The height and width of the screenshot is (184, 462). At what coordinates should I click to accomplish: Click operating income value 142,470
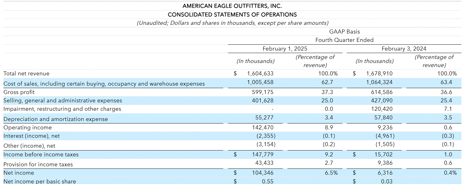[x=263, y=128]
